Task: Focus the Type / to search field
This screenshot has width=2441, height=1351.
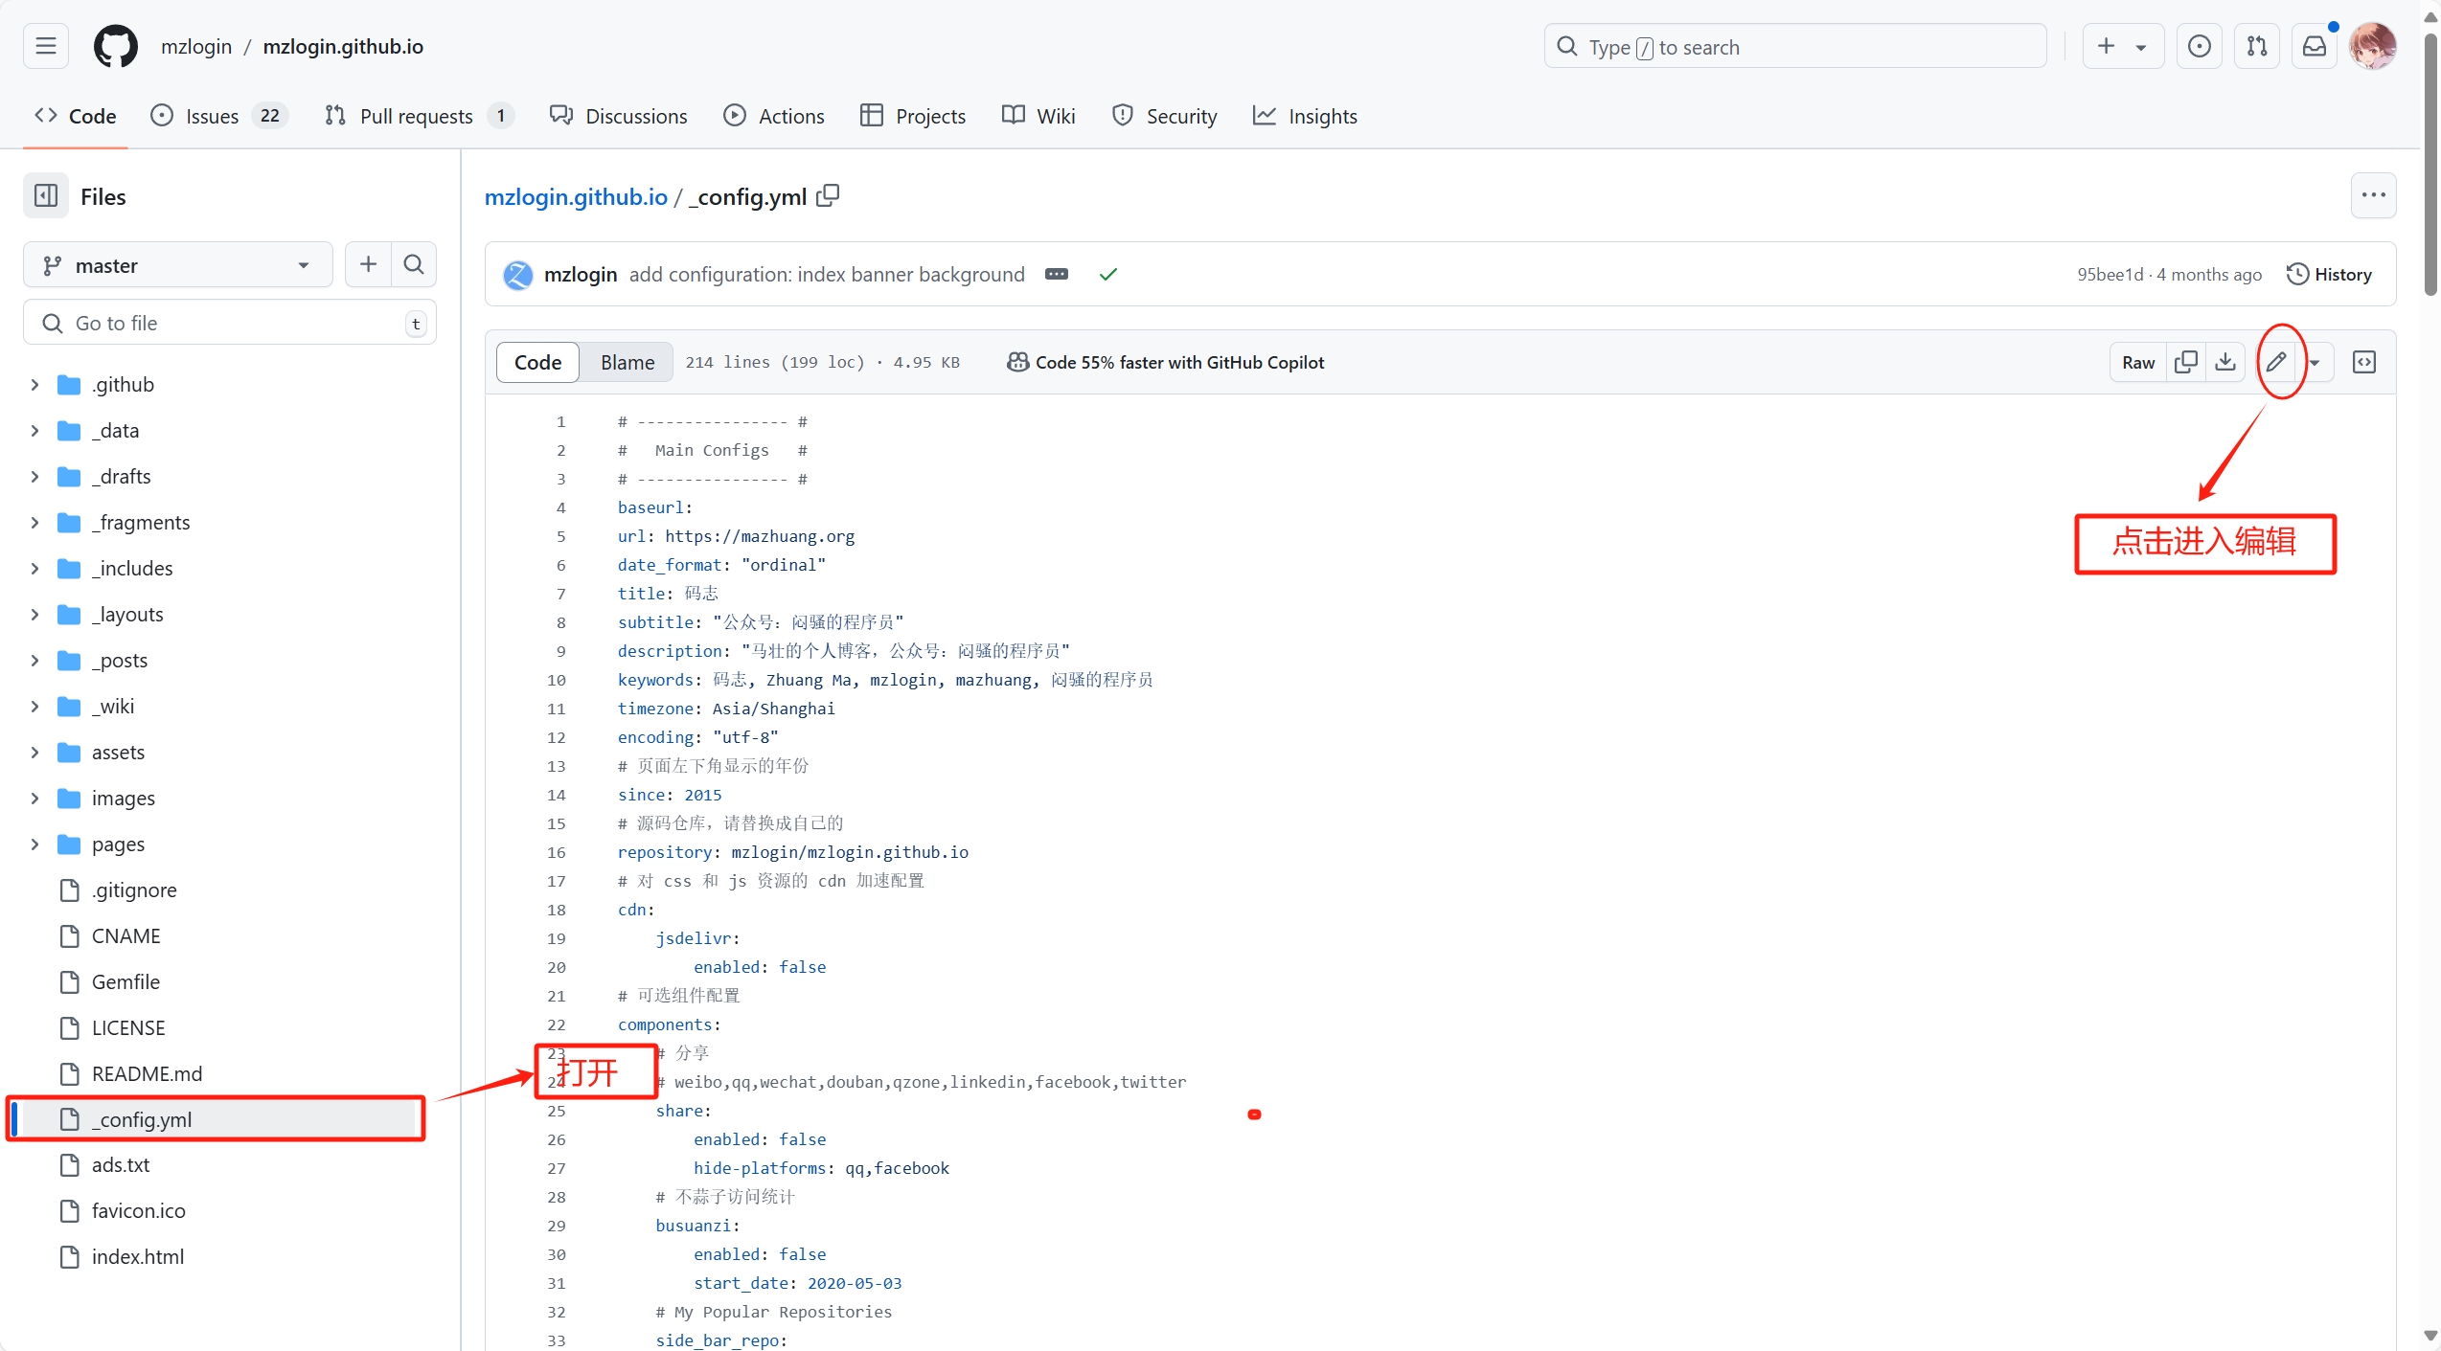Action: (1795, 46)
